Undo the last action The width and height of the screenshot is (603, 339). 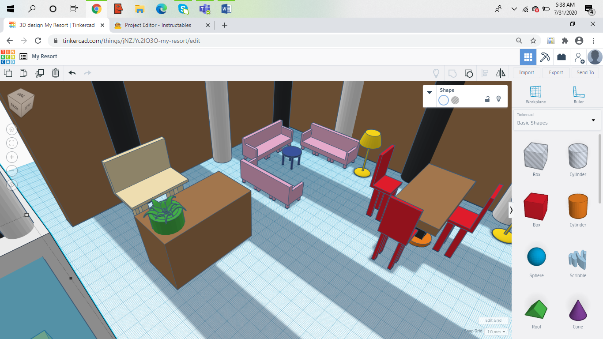[x=72, y=73]
